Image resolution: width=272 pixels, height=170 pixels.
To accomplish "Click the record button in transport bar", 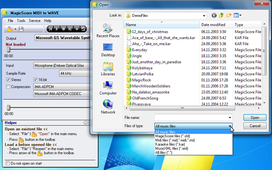I will click(77, 29).
